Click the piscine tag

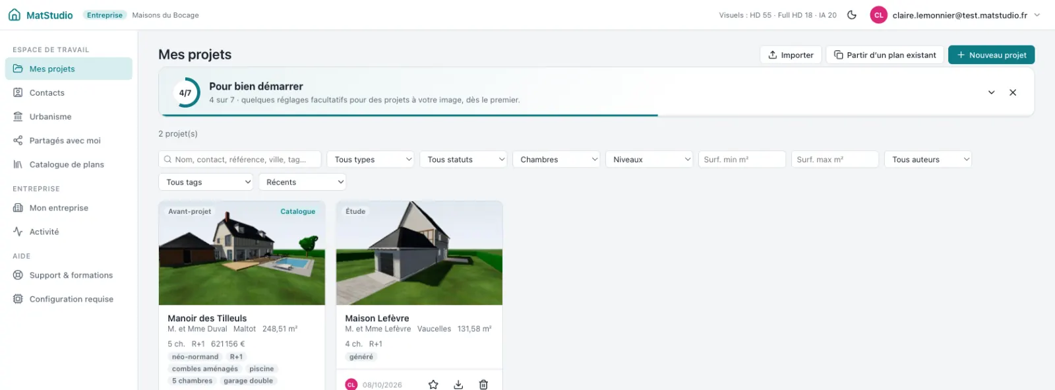tap(262, 369)
